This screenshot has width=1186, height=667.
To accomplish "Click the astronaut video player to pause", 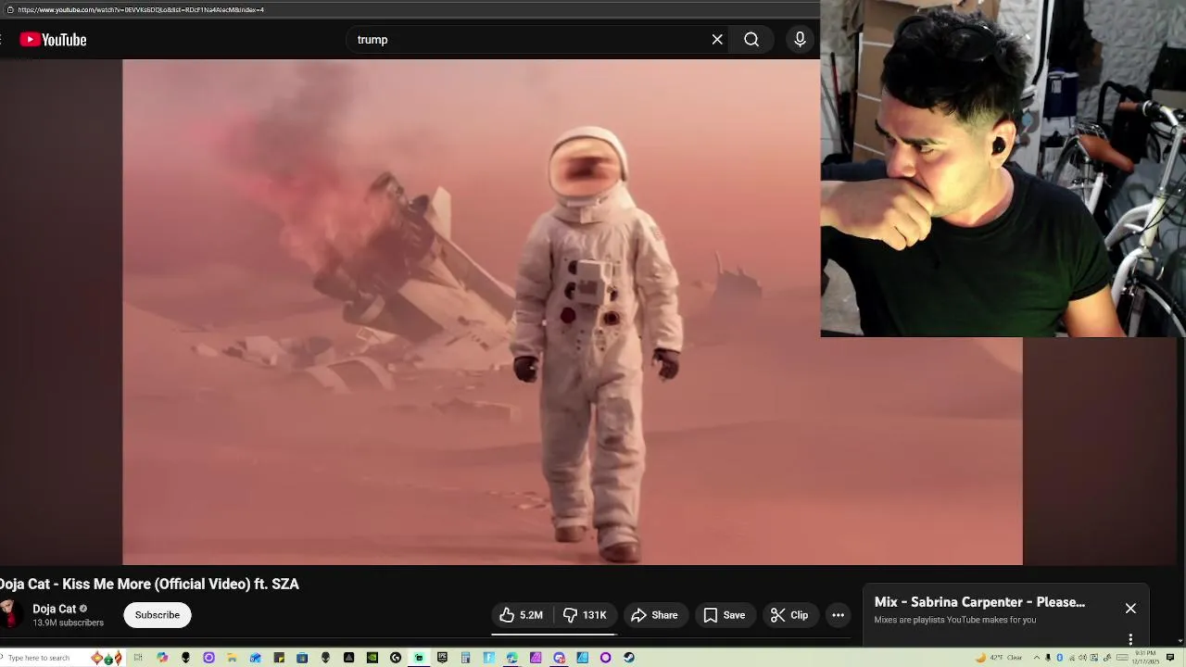I will [573, 312].
